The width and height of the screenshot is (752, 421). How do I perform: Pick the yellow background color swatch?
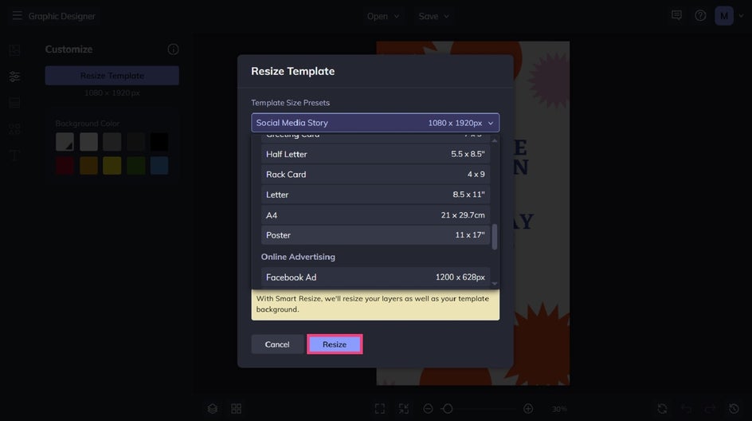(x=112, y=165)
